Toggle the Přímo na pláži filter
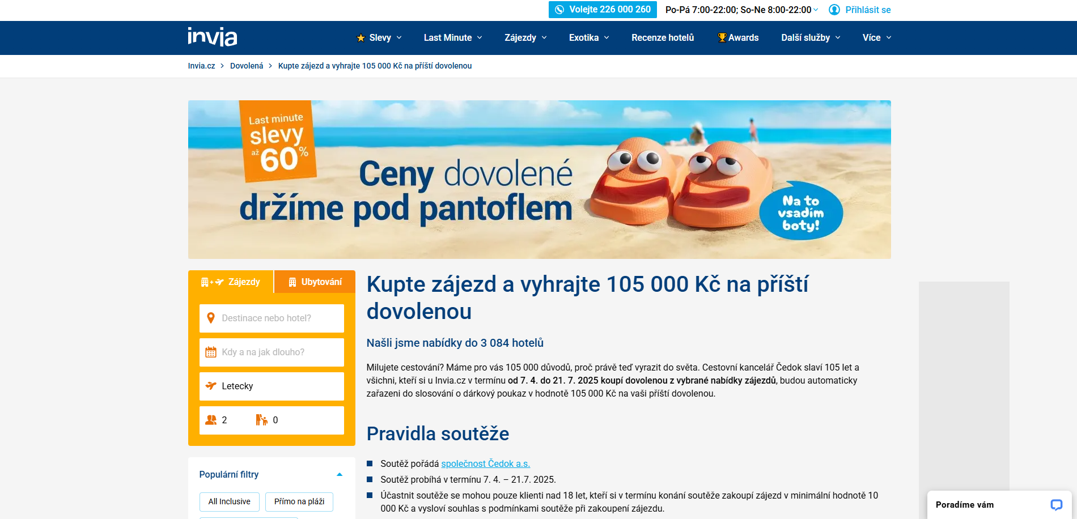The image size is (1077, 519). point(299,502)
